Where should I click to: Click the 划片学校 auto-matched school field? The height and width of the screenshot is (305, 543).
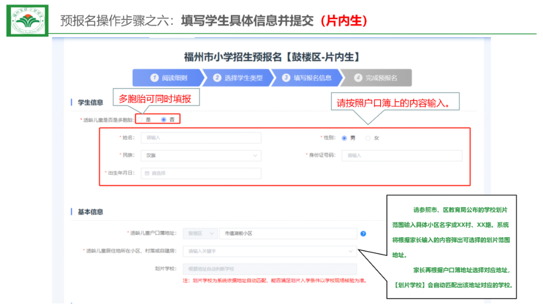tap(269, 269)
